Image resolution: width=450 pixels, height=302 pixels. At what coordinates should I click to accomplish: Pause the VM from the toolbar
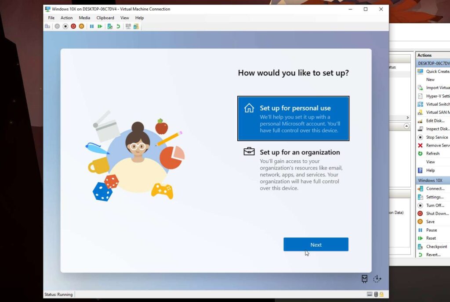coord(92,26)
